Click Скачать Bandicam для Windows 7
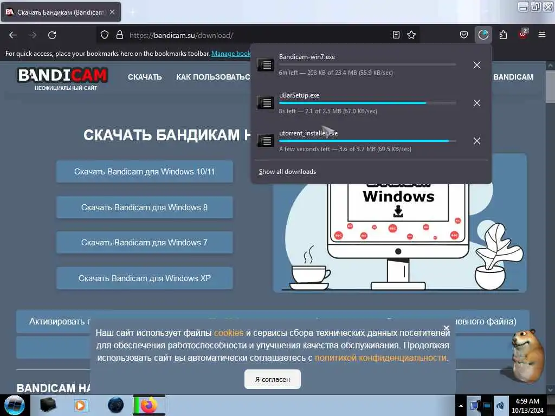Image resolution: width=555 pixels, height=416 pixels. (x=144, y=243)
